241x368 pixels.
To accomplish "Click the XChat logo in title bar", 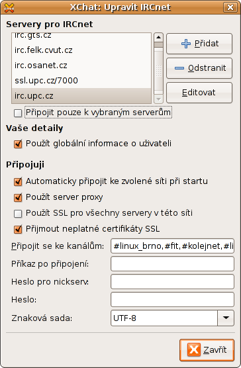I will [9, 8].
